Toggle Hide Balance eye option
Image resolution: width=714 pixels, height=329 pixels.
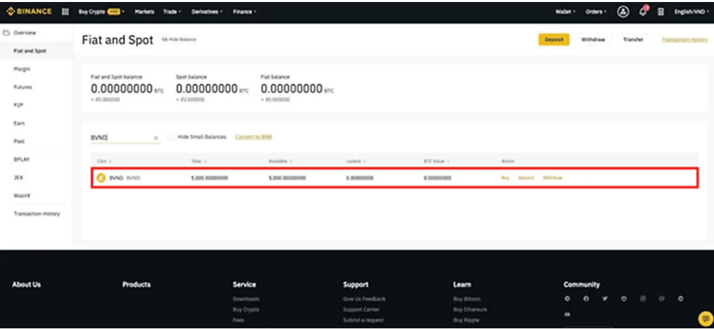[x=179, y=40]
